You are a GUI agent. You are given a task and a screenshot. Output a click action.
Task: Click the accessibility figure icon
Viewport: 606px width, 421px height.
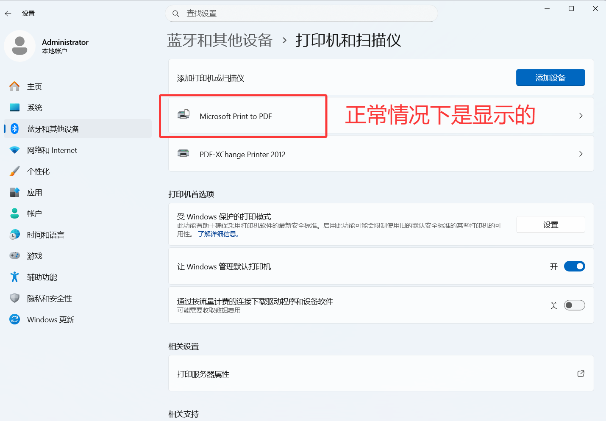click(x=14, y=277)
